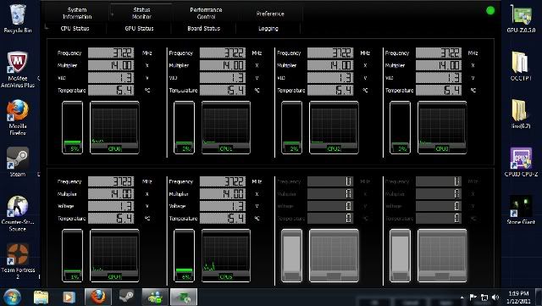This screenshot has width=542, height=306.
Task: Click the CPU0 VID value 1.3
Action: coord(111,77)
